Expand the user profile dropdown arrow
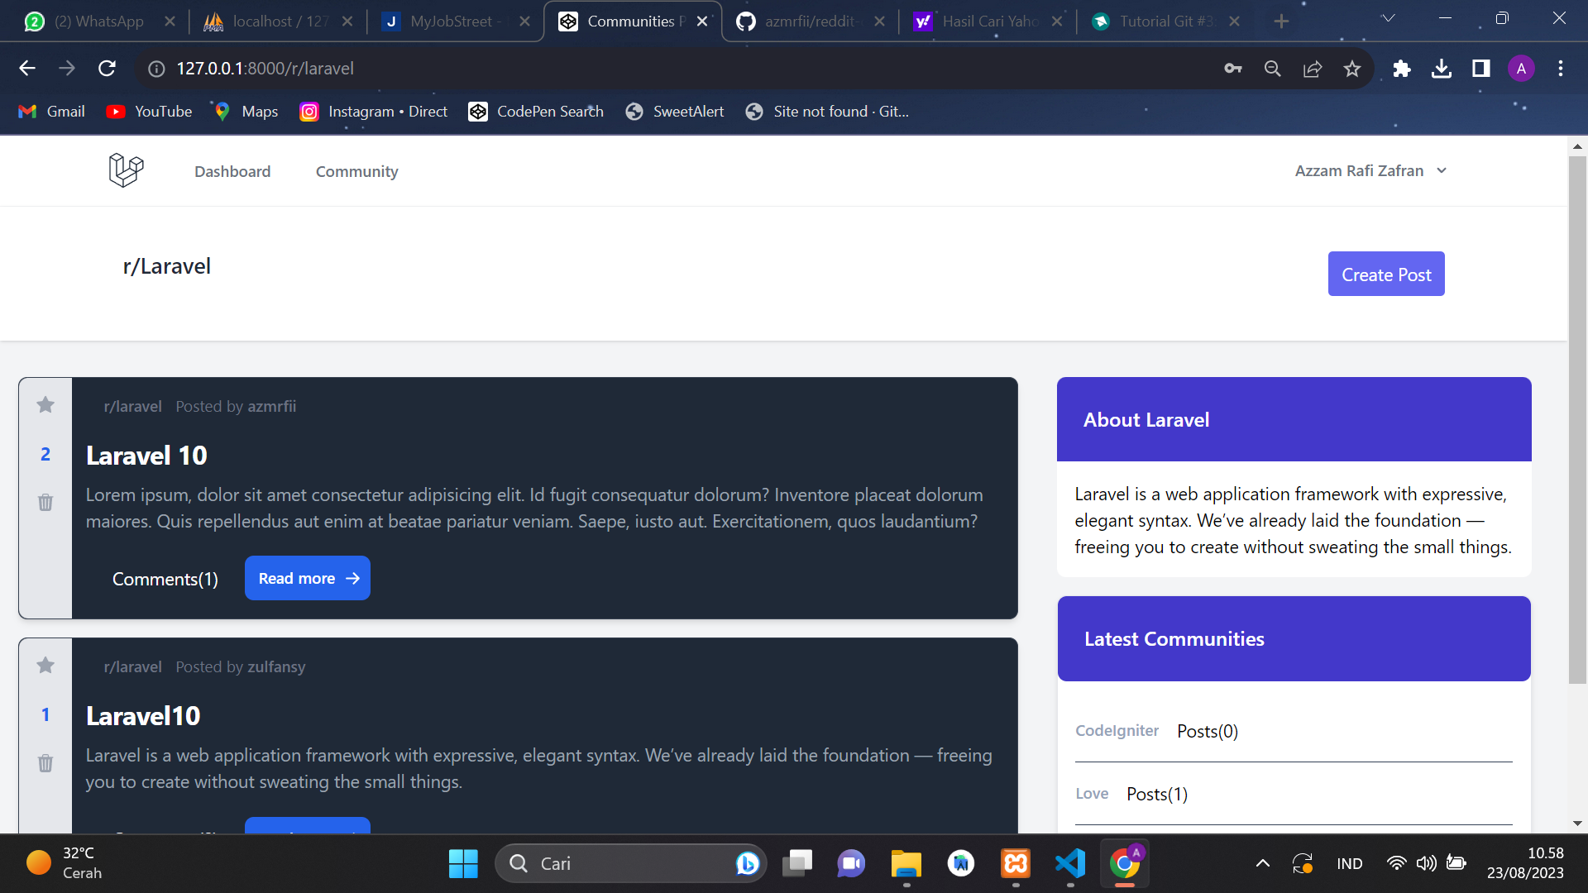1588x893 pixels. (x=1443, y=170)
